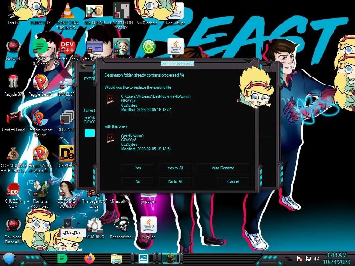The image size is (355, 266).
Task: Open HOOKED ON XONIX game icon
Action: click(x=121, y=16)
